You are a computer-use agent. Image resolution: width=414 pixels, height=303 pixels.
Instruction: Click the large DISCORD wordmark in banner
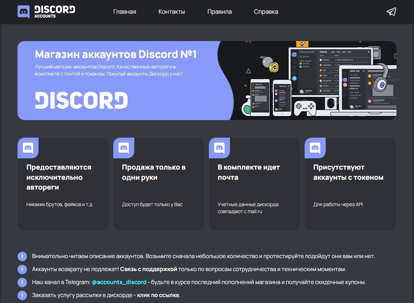81,100
